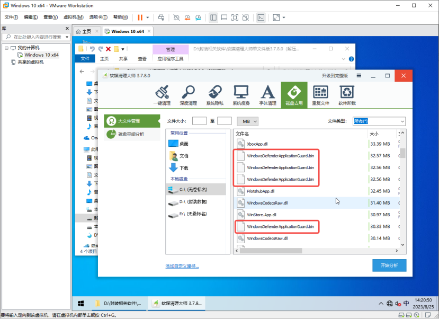Click 系统瘦身 monitor icon
The image size is (439, 319).
(241, 95)
